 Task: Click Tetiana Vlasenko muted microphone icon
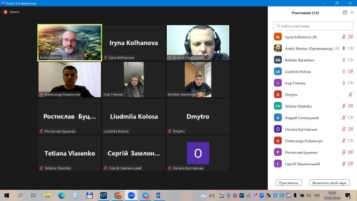click(344, 106)
